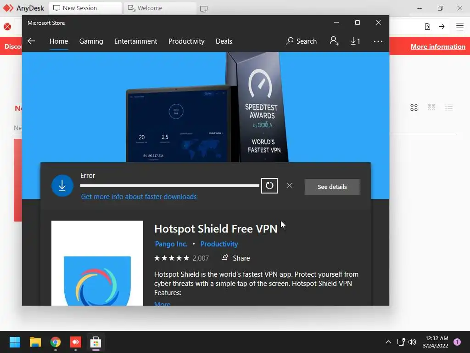This screenshot has width=470, height=353.
Task: Open the network status tray icon
Action: click(x=401, y=342)
